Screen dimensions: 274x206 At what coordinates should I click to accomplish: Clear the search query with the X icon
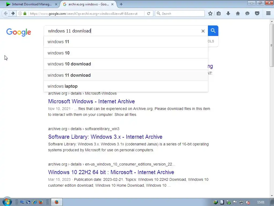point(203,31)
